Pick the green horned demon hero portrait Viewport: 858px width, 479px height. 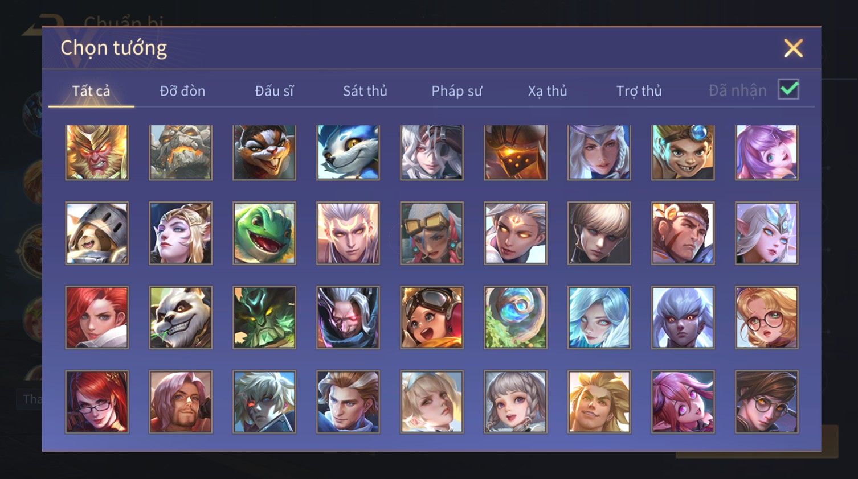click(264, 317)
